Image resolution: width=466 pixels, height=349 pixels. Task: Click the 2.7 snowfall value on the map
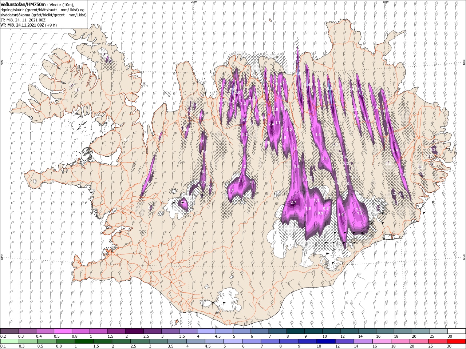(294, 202)
